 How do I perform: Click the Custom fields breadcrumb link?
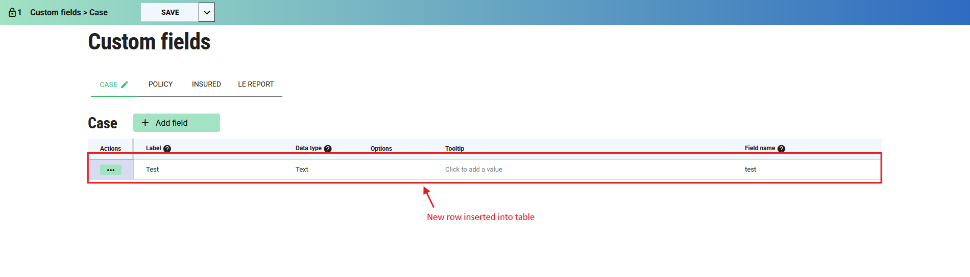[55, 12]
